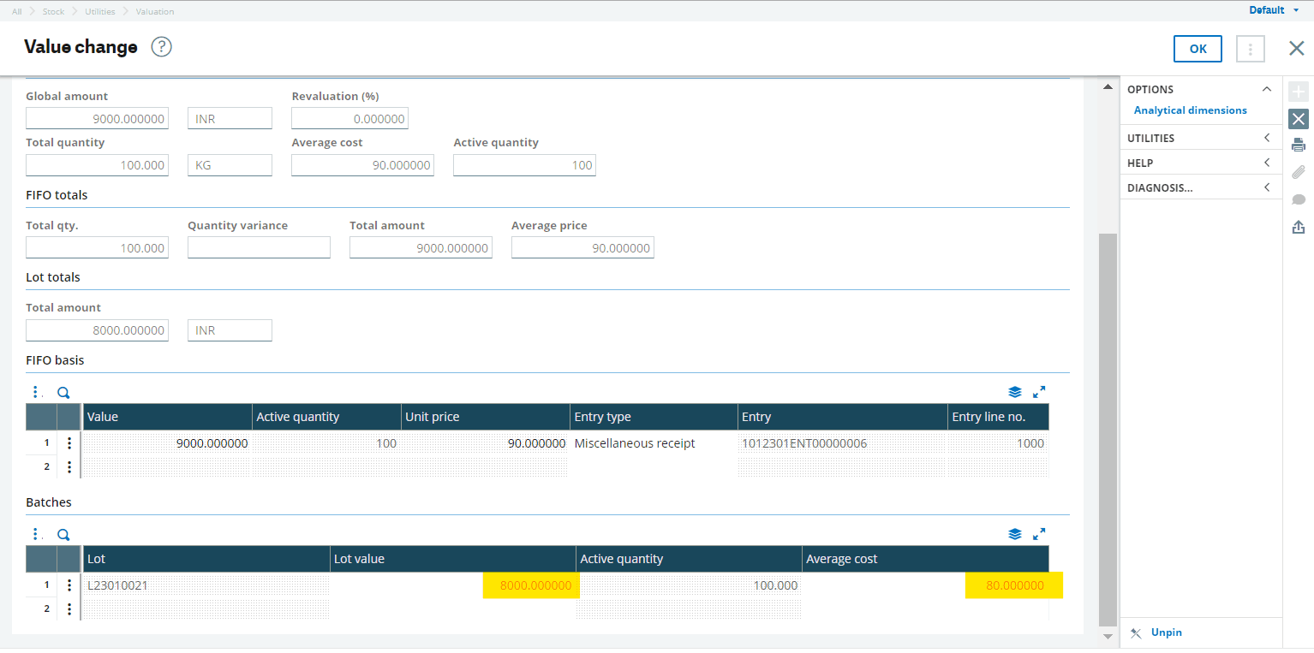
Task: Click the layers icon above FIFO basis grid
Action: [1015, 392]
